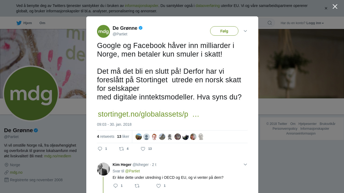This screenshot has height=193, width=344.
Task: Follow De Grønne with Følg button
Action: click(x=224, y=31)
